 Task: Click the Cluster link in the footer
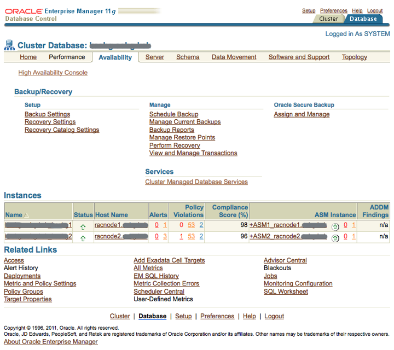[120, 316]
